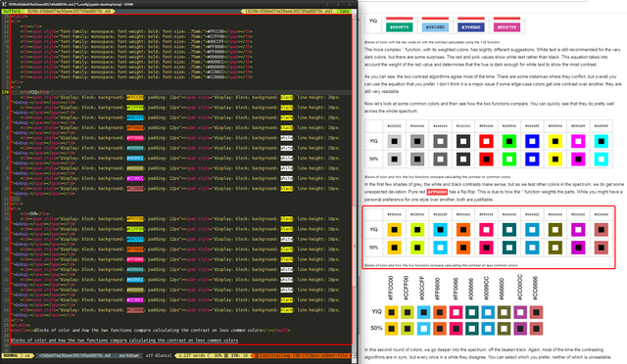This screenshot has width=627, height=364.
Task: Click the light blue #88C6ED color block
Action: [x=435, y=27]
